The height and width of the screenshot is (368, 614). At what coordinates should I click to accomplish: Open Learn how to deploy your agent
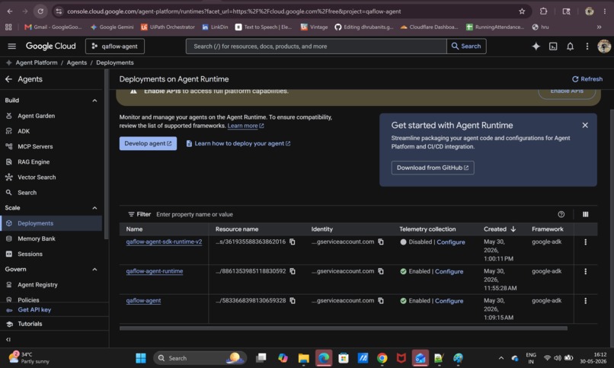pos(238,143)
